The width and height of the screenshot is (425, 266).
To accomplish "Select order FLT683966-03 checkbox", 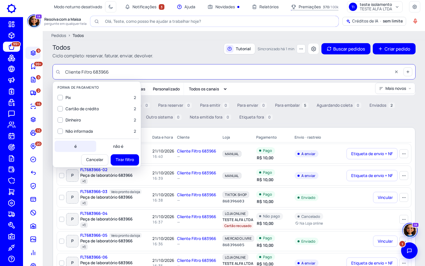I will [62, 197].
